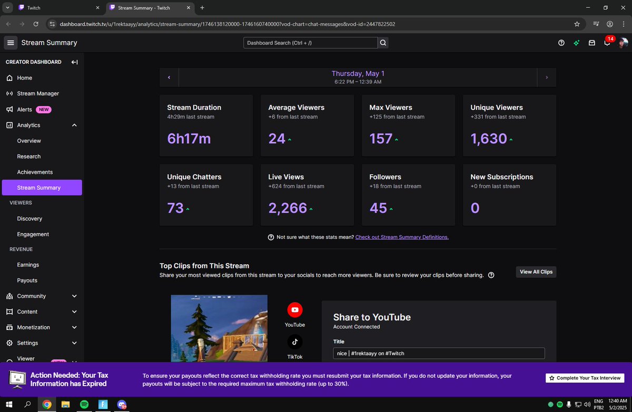Viewport: 632px width, 412px height.
Task: Click the info icon after clip review text
Action: pos(491,275)
